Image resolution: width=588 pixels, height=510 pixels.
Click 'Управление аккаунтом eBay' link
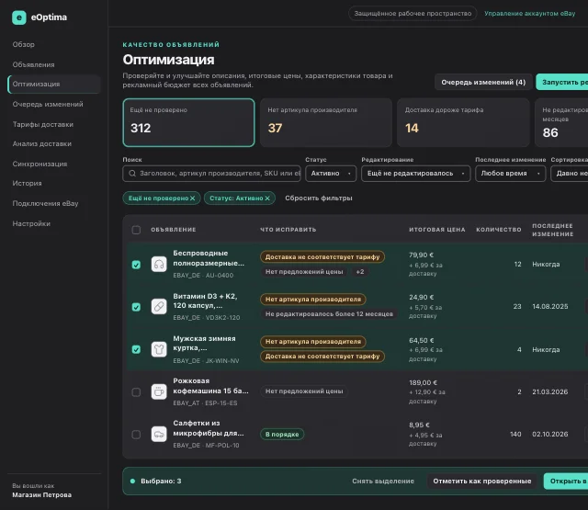[x=529, y=14]
